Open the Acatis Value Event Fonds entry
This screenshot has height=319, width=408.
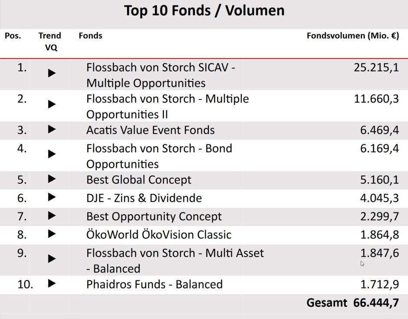(151, 130)
